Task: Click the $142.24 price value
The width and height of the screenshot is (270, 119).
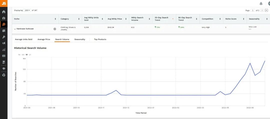Action: tap(111, 27)
